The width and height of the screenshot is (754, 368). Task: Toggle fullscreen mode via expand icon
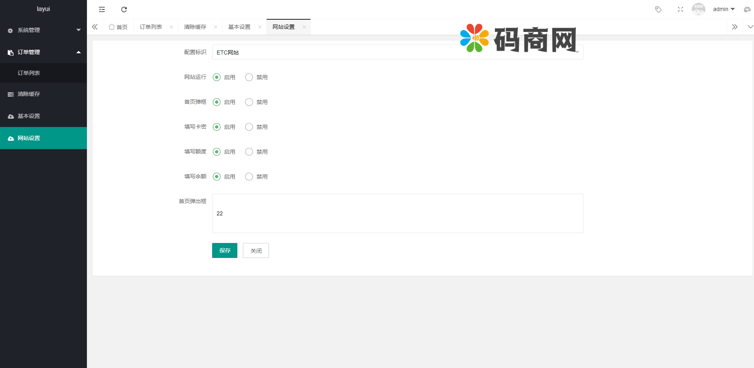680,9
